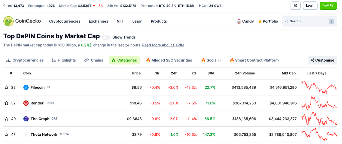This screenshot has height=144, width=342.
Task: Click the Render coin logo
Action: [26, 103]
